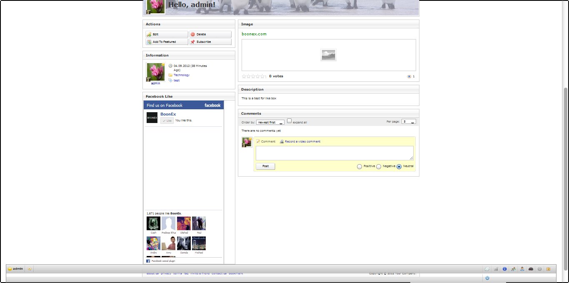This screenshot has height=283, width=569.
Task: Select the 'Comment' text tab
Action: point(268,142)
